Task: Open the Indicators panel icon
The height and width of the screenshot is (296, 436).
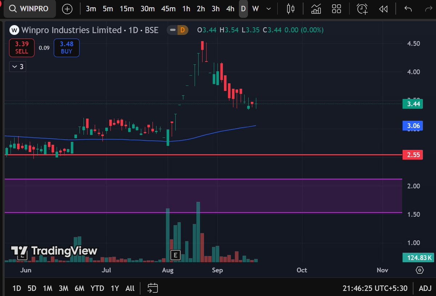Action: click(x=316, y=9)
